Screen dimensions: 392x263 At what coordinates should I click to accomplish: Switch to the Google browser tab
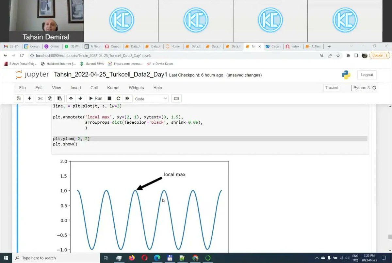(x=32, y=46)
